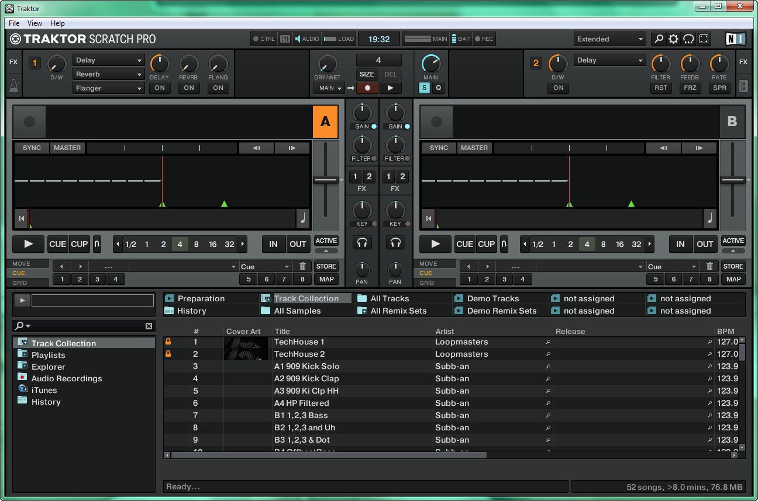The height and width of the screenshot is (501, 758).
Task: Click the artist search icon for TechHouse 2
Action: tap(548, 354)
